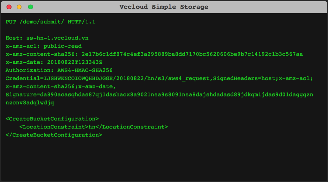
Task: Click the LocationConstraint hn element line
Action: 93,127
